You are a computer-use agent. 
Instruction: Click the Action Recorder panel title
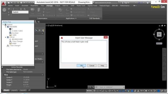click(x=17, y=67)
